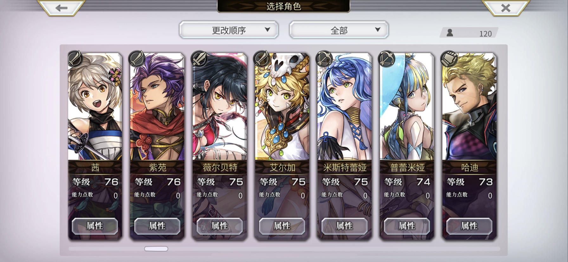
Task: View 属性 of 哈迪
Action: 469,226
